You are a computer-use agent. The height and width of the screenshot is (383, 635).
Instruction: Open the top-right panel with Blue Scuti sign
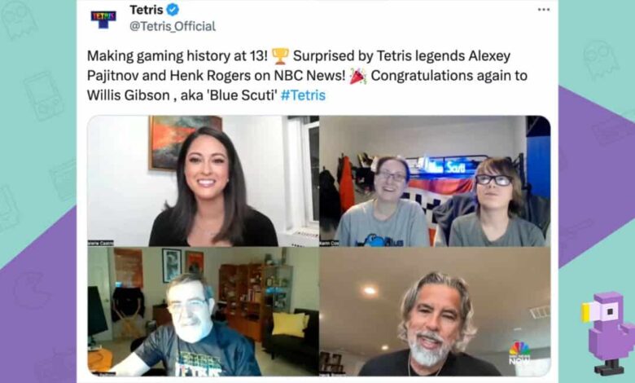pos(435,181)
